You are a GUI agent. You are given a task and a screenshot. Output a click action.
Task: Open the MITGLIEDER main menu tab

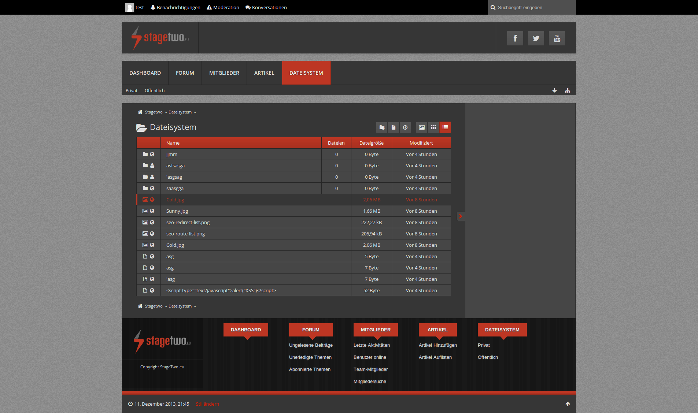(x=224, y=73)
